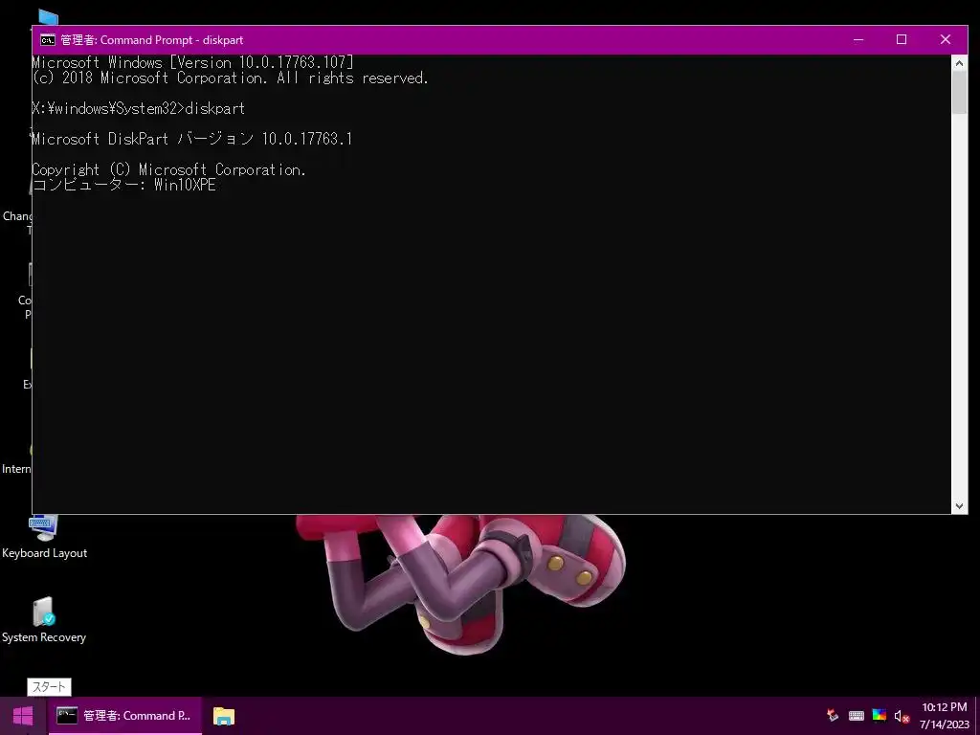Click scrollbar down arrow in Command Prompt
Image resolution: width=980 pixels, height=735 pixels.
pyautogui.click(x=959, y=506)
